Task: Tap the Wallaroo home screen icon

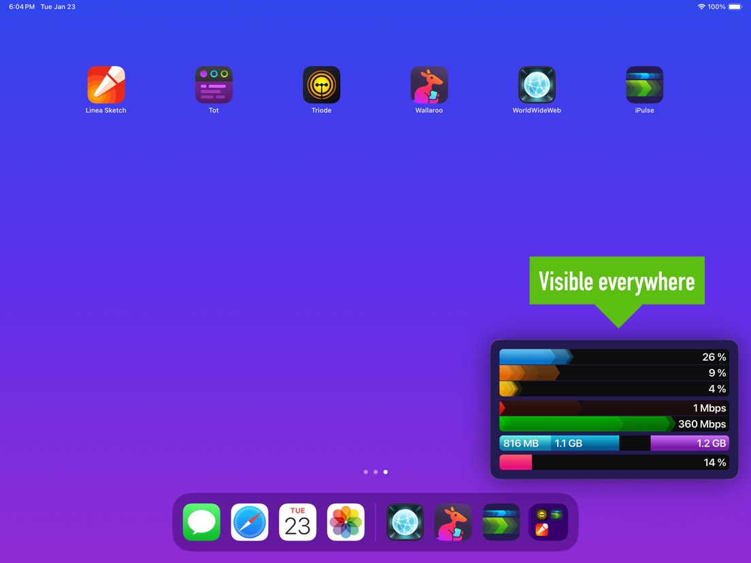Action: [429, 85]
